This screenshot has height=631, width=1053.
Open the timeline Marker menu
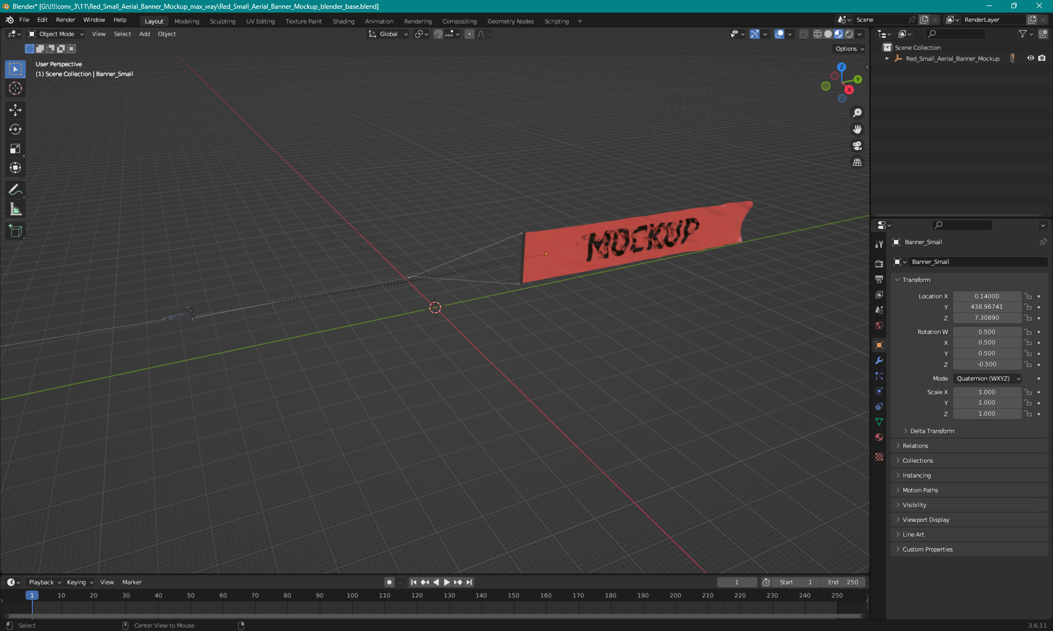132,582
